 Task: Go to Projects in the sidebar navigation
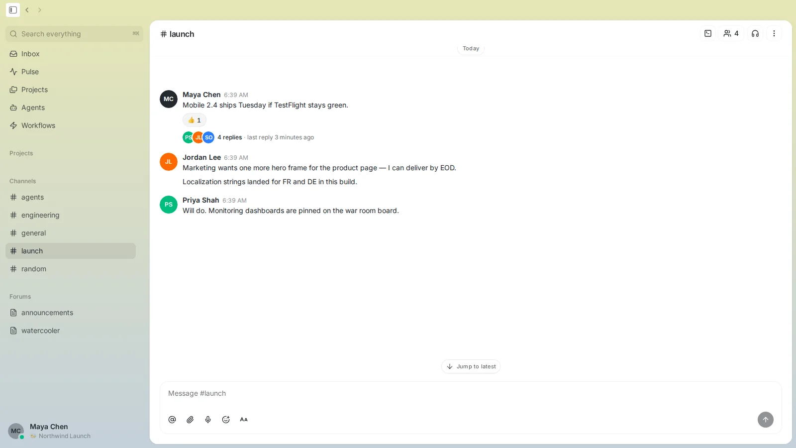[71, 90]
